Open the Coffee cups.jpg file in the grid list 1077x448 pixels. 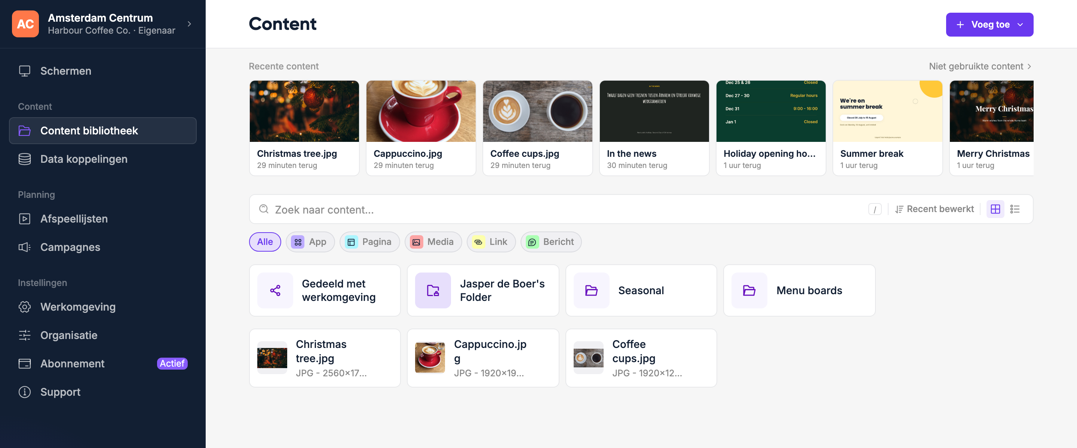[641, 358]
